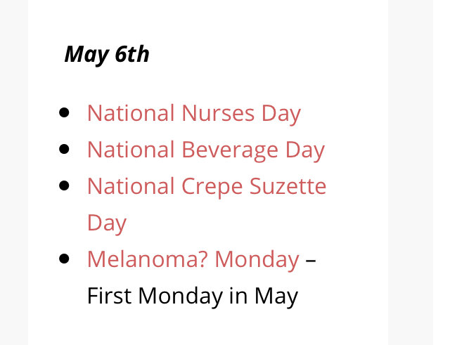The width and height of the screenshot is (450, 345).
Task: Click the bullet beside National Nurses Day
Action: tap(64, 112)
